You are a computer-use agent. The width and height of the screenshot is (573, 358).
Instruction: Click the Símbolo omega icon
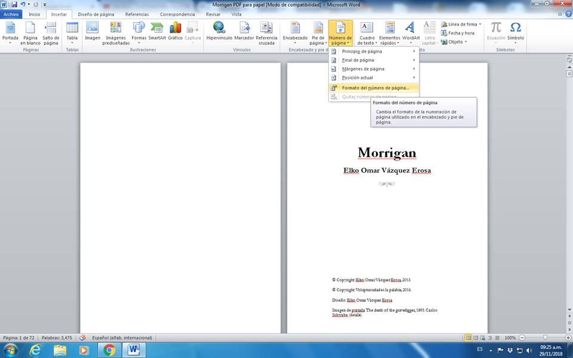pos(516,28)
